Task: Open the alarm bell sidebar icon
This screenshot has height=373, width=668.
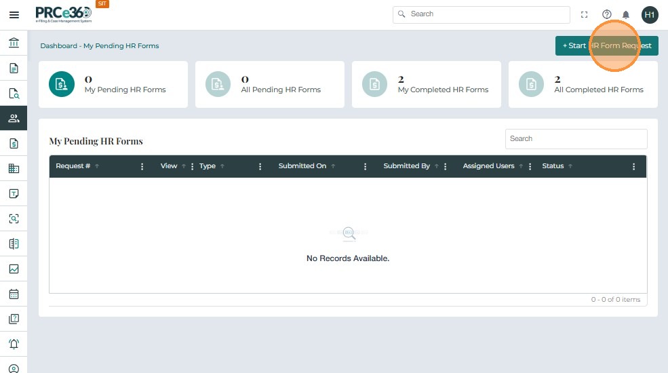Action: [14, 344]
